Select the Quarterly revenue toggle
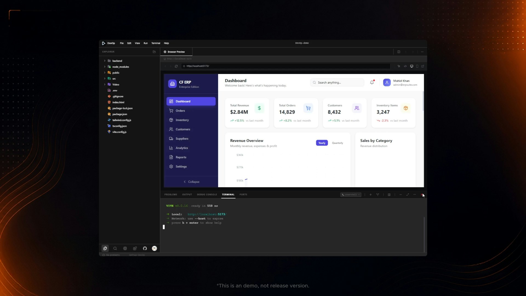The height and width of the screenshot is (296, 526). (x=338, y=143)
